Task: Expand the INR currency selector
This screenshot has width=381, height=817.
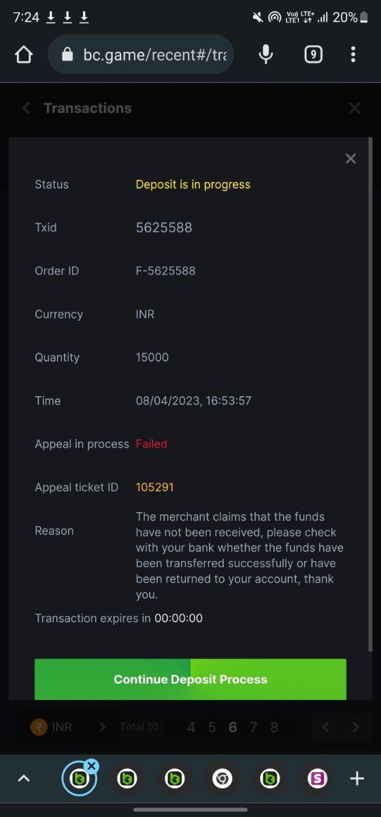Action: (69, 727)
